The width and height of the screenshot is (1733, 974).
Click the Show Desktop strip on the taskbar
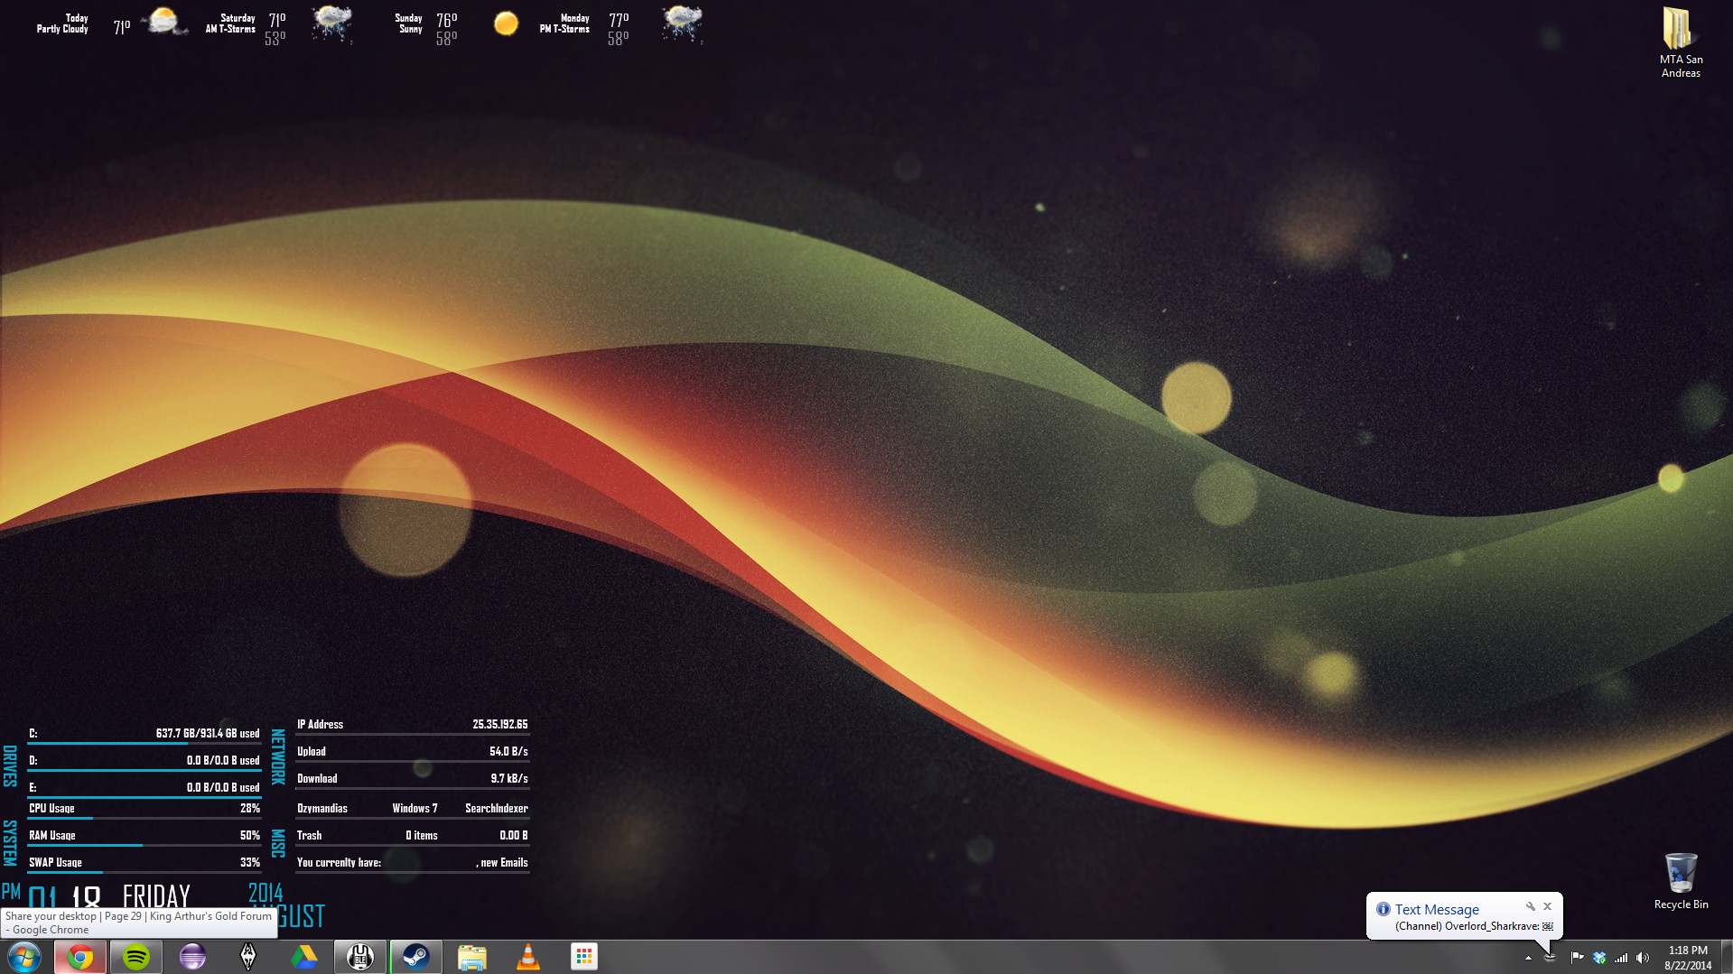[x=1726, y=957]
